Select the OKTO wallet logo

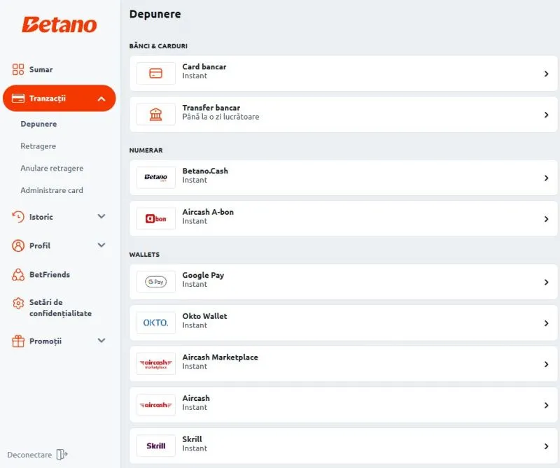point(155,323)
